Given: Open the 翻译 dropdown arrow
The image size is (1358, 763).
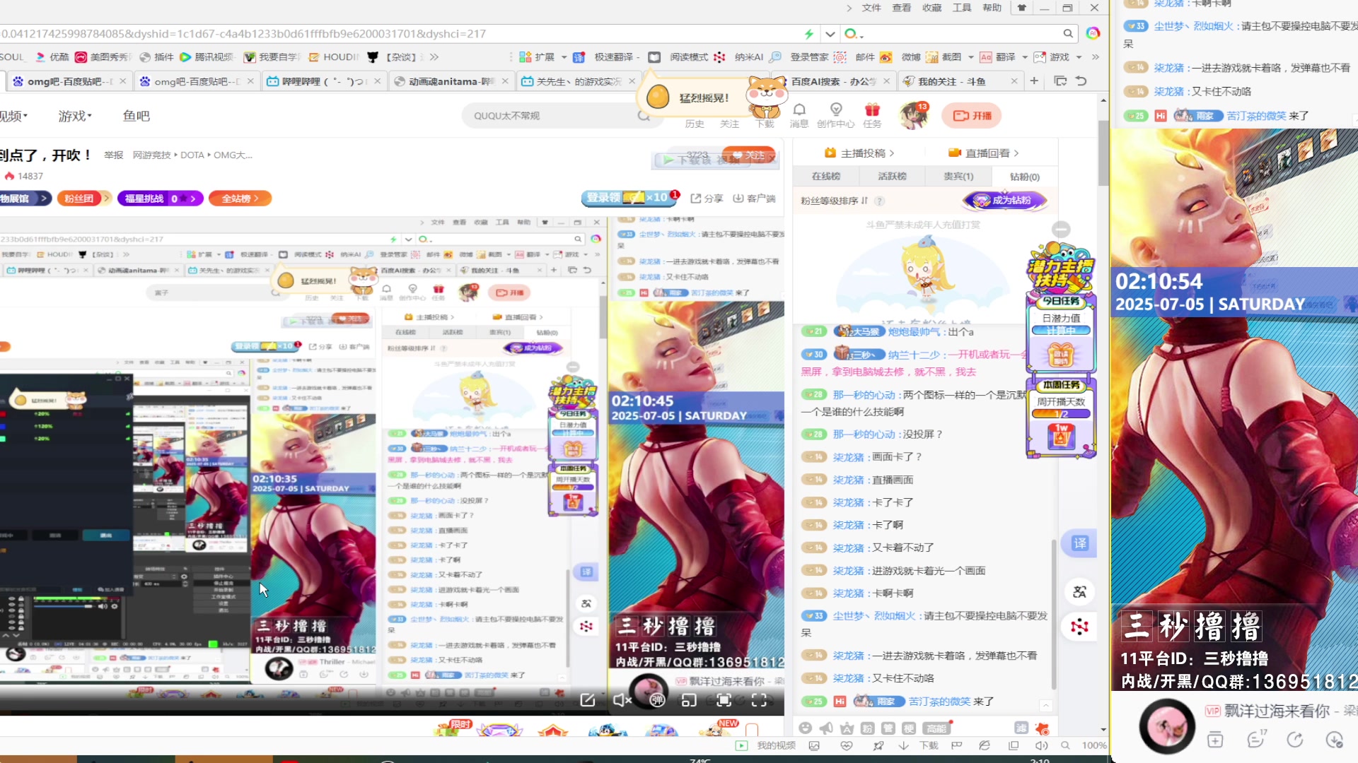Looking at the screenshot, I should tap(1024, 57).
